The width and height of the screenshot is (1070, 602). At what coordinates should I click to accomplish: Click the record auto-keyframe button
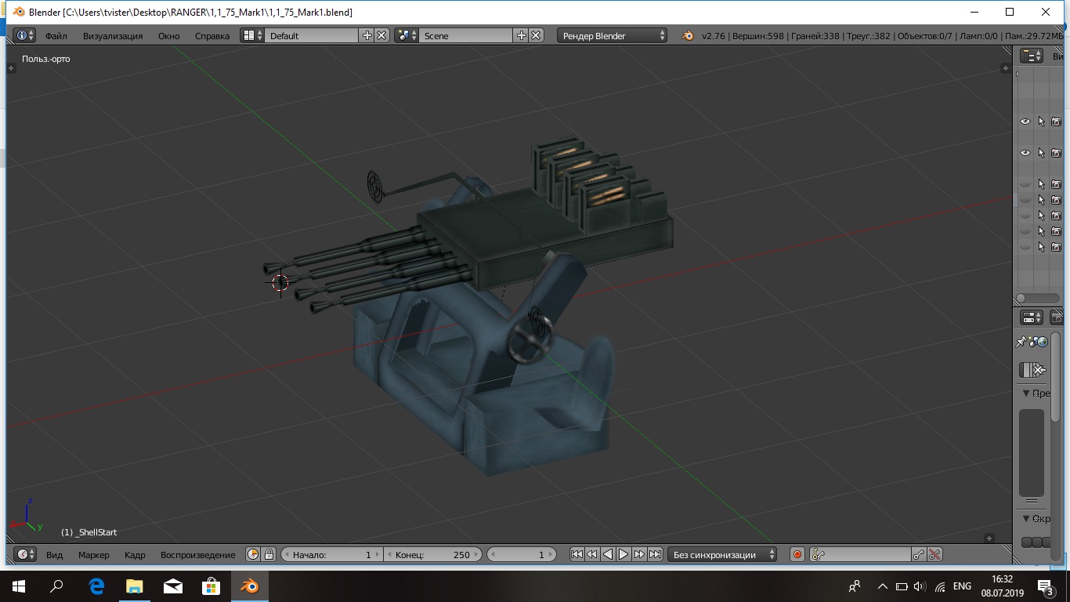[x=797, y=554]
